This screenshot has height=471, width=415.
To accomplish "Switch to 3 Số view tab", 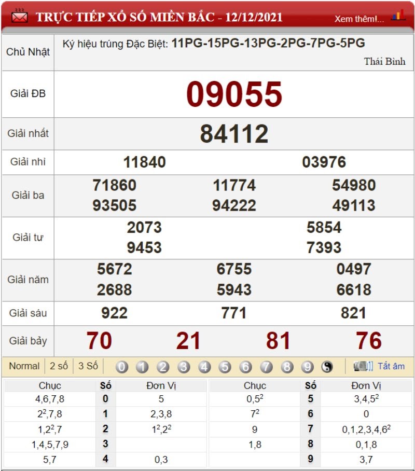I will coord(88,366).
